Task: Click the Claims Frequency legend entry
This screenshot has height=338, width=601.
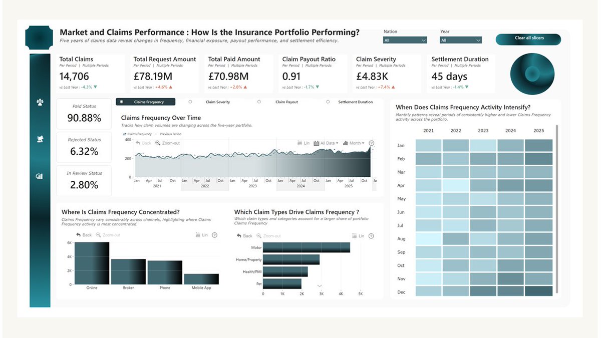Action: click(137, 134)
